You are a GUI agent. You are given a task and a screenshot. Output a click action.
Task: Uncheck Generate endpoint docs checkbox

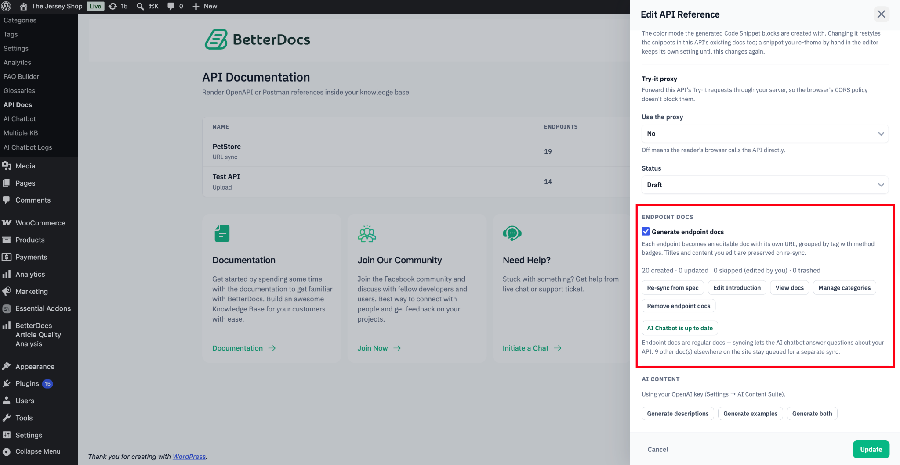[x=646, y=231]
